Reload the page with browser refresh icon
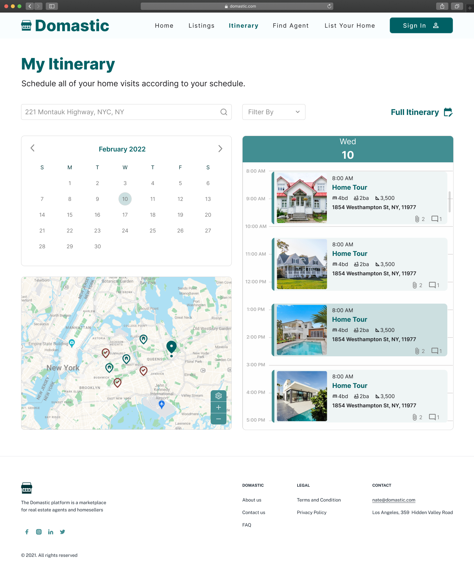This screenshot has height=572, width=474. click(x=329, y=6)
